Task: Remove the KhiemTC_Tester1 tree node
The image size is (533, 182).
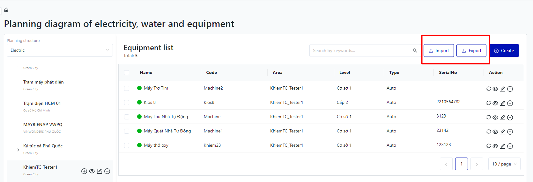Action: click(107, 171)
